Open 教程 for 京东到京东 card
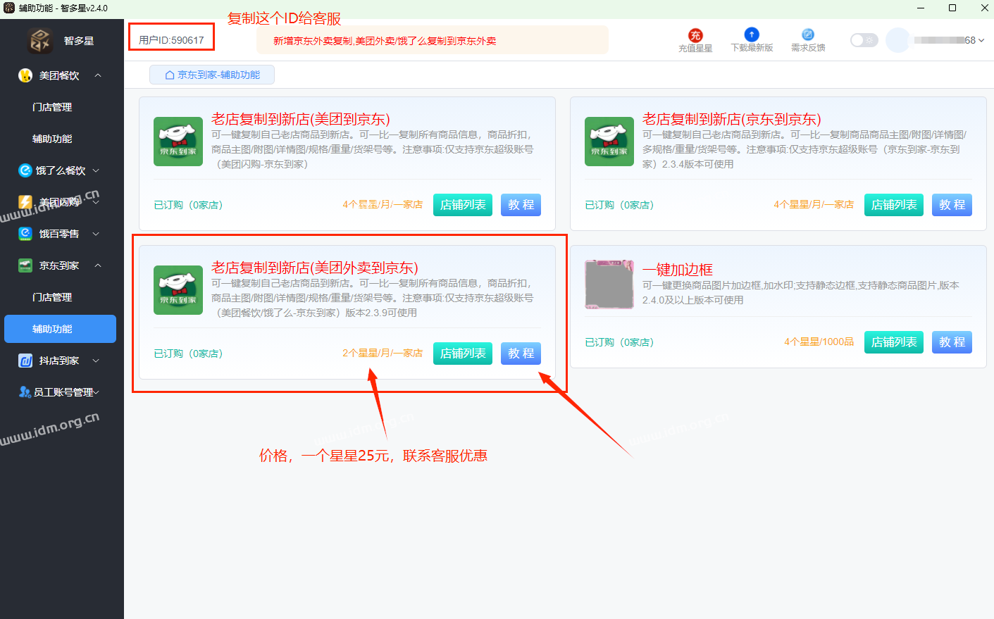The height and width of the screenshot is (619, 994). (x=952, y=205)
